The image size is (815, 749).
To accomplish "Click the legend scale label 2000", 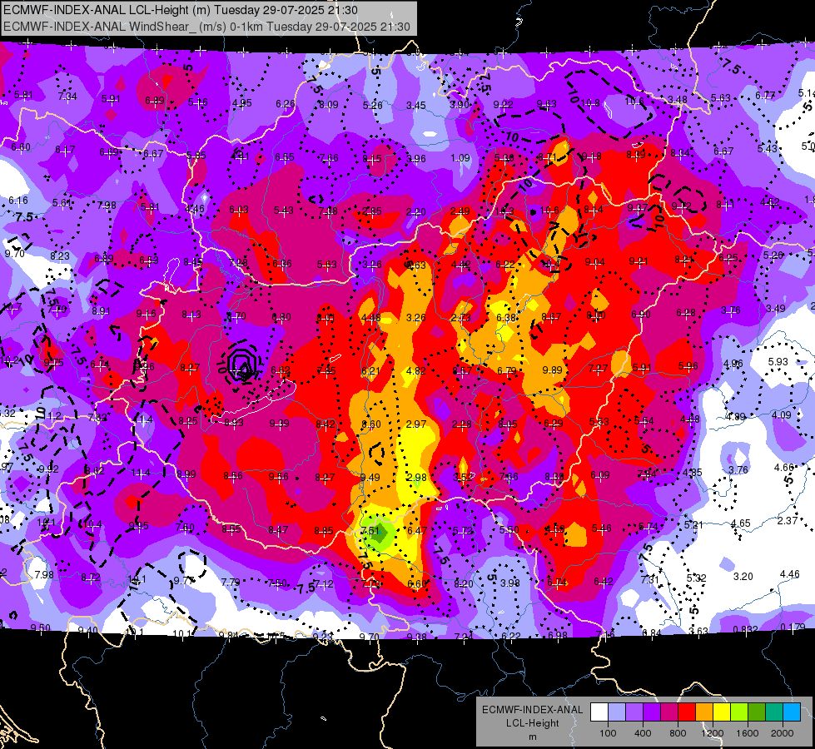I will click(783, 733).
